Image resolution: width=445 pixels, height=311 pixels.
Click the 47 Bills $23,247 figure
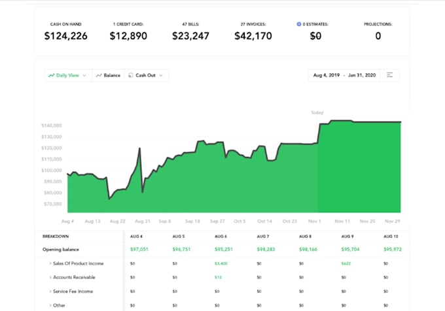point(190,36)
